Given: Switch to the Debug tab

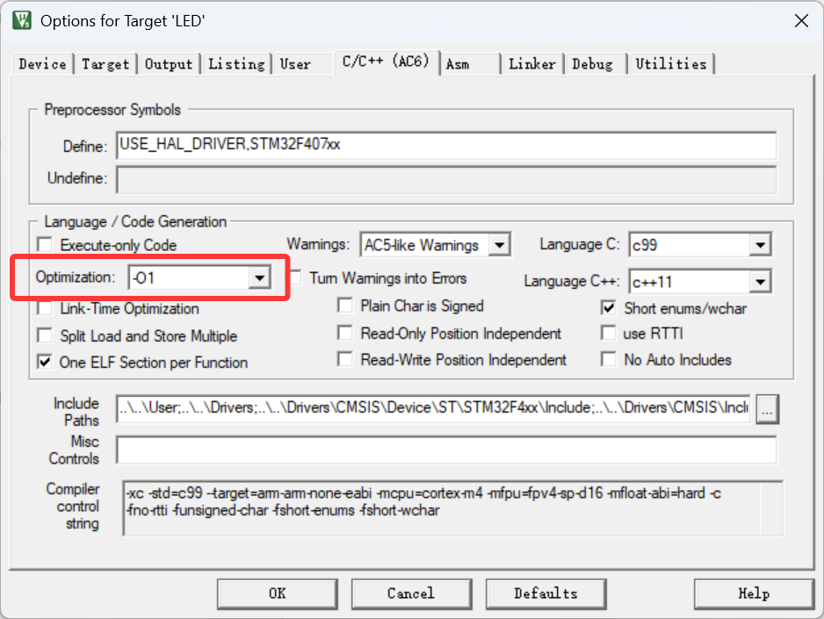Looking at the screenshot, I should pyautogui.click(x=592, y=64).
